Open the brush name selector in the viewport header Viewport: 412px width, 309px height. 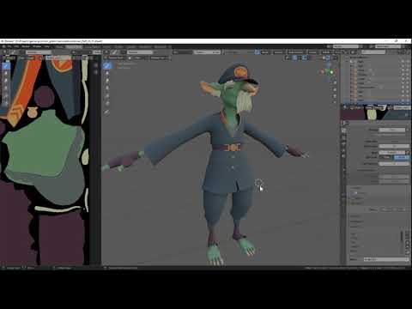coord(140,52)
